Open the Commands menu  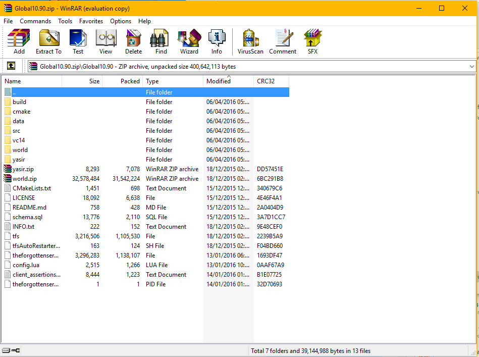[35, 21]
